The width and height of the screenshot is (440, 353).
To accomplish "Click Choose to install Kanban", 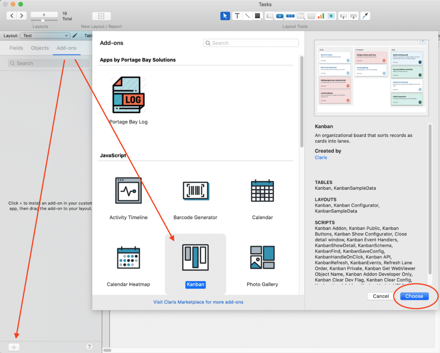I will point(414,296).
